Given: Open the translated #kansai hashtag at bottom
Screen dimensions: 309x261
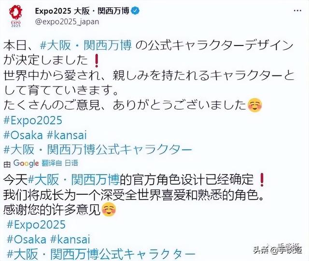Looking at the screenshot, I should (70, 239).
